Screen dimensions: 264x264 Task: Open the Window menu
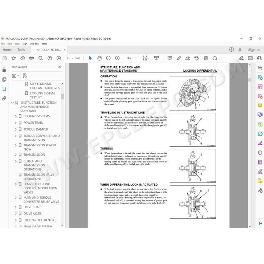(35, 44)
